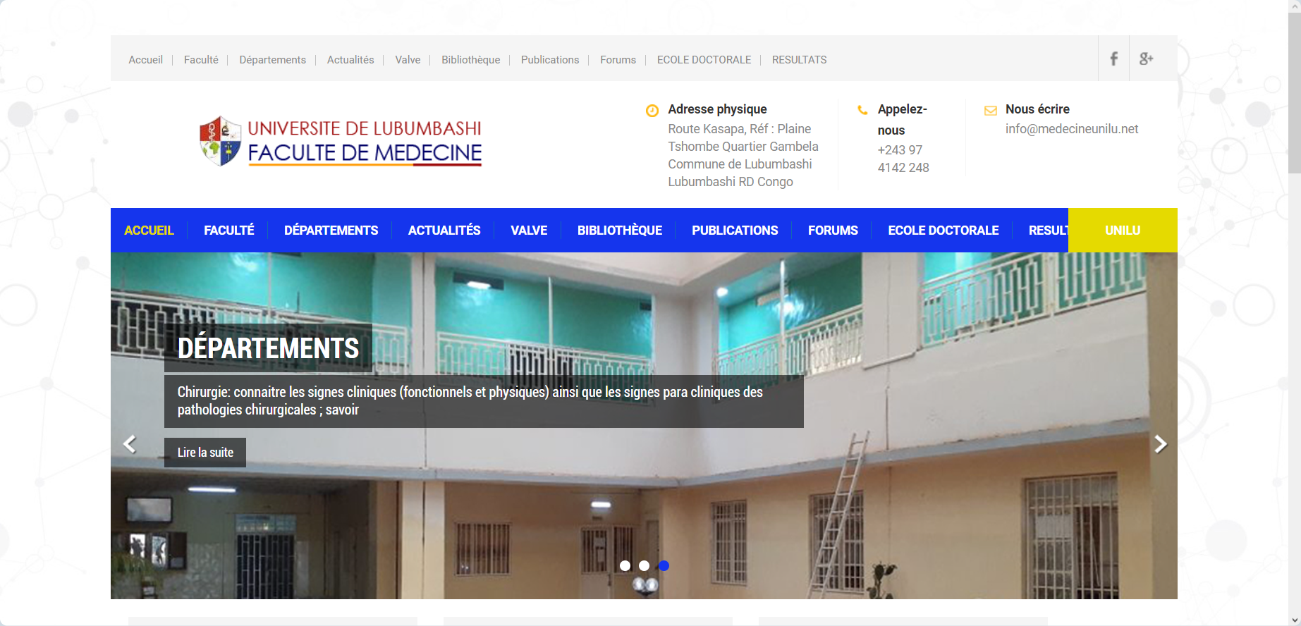
Task: Click the DÉPARTEMENTS slide heading
Action: 268,348
